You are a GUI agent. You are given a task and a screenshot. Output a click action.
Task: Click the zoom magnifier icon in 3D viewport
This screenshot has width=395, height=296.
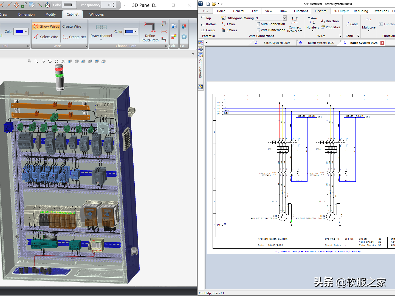36,61
